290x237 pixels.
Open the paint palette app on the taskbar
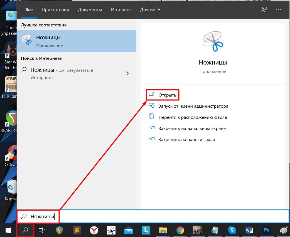tap(284, 231)
